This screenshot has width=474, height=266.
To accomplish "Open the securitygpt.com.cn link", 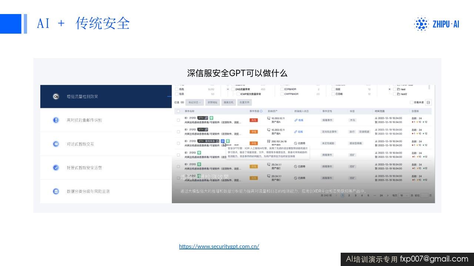I will [x=219, y=246].
